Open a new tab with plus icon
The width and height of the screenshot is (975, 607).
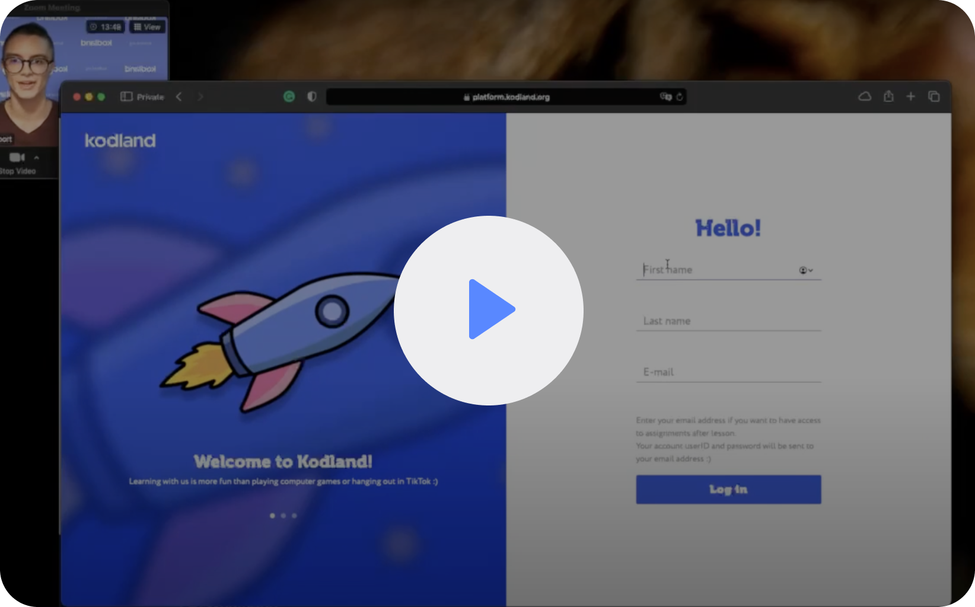911,96
